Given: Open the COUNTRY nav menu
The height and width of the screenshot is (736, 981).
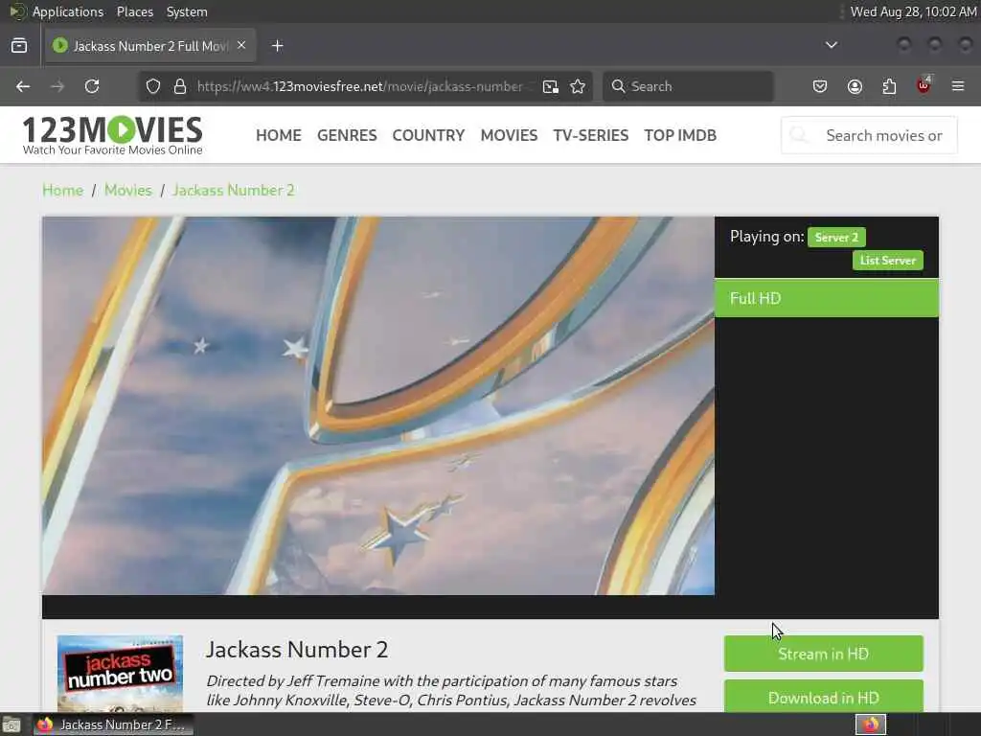Looking at the screenshot, I should click(x=428, y=135).
